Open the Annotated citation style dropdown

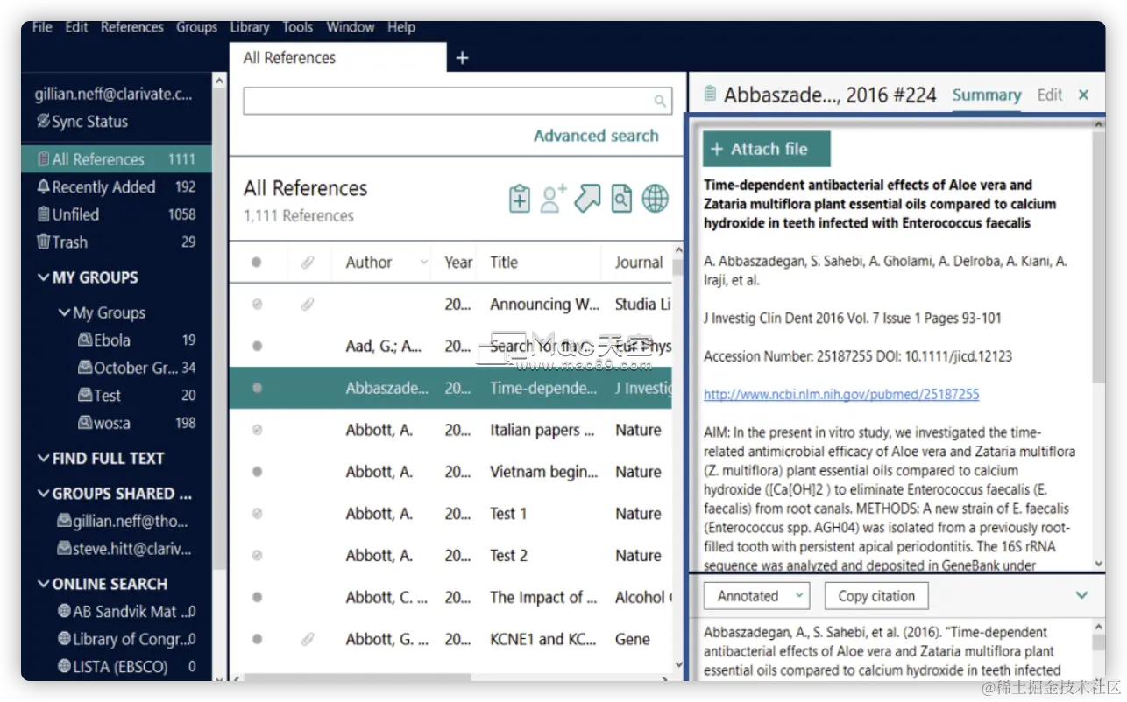(756, 596)
